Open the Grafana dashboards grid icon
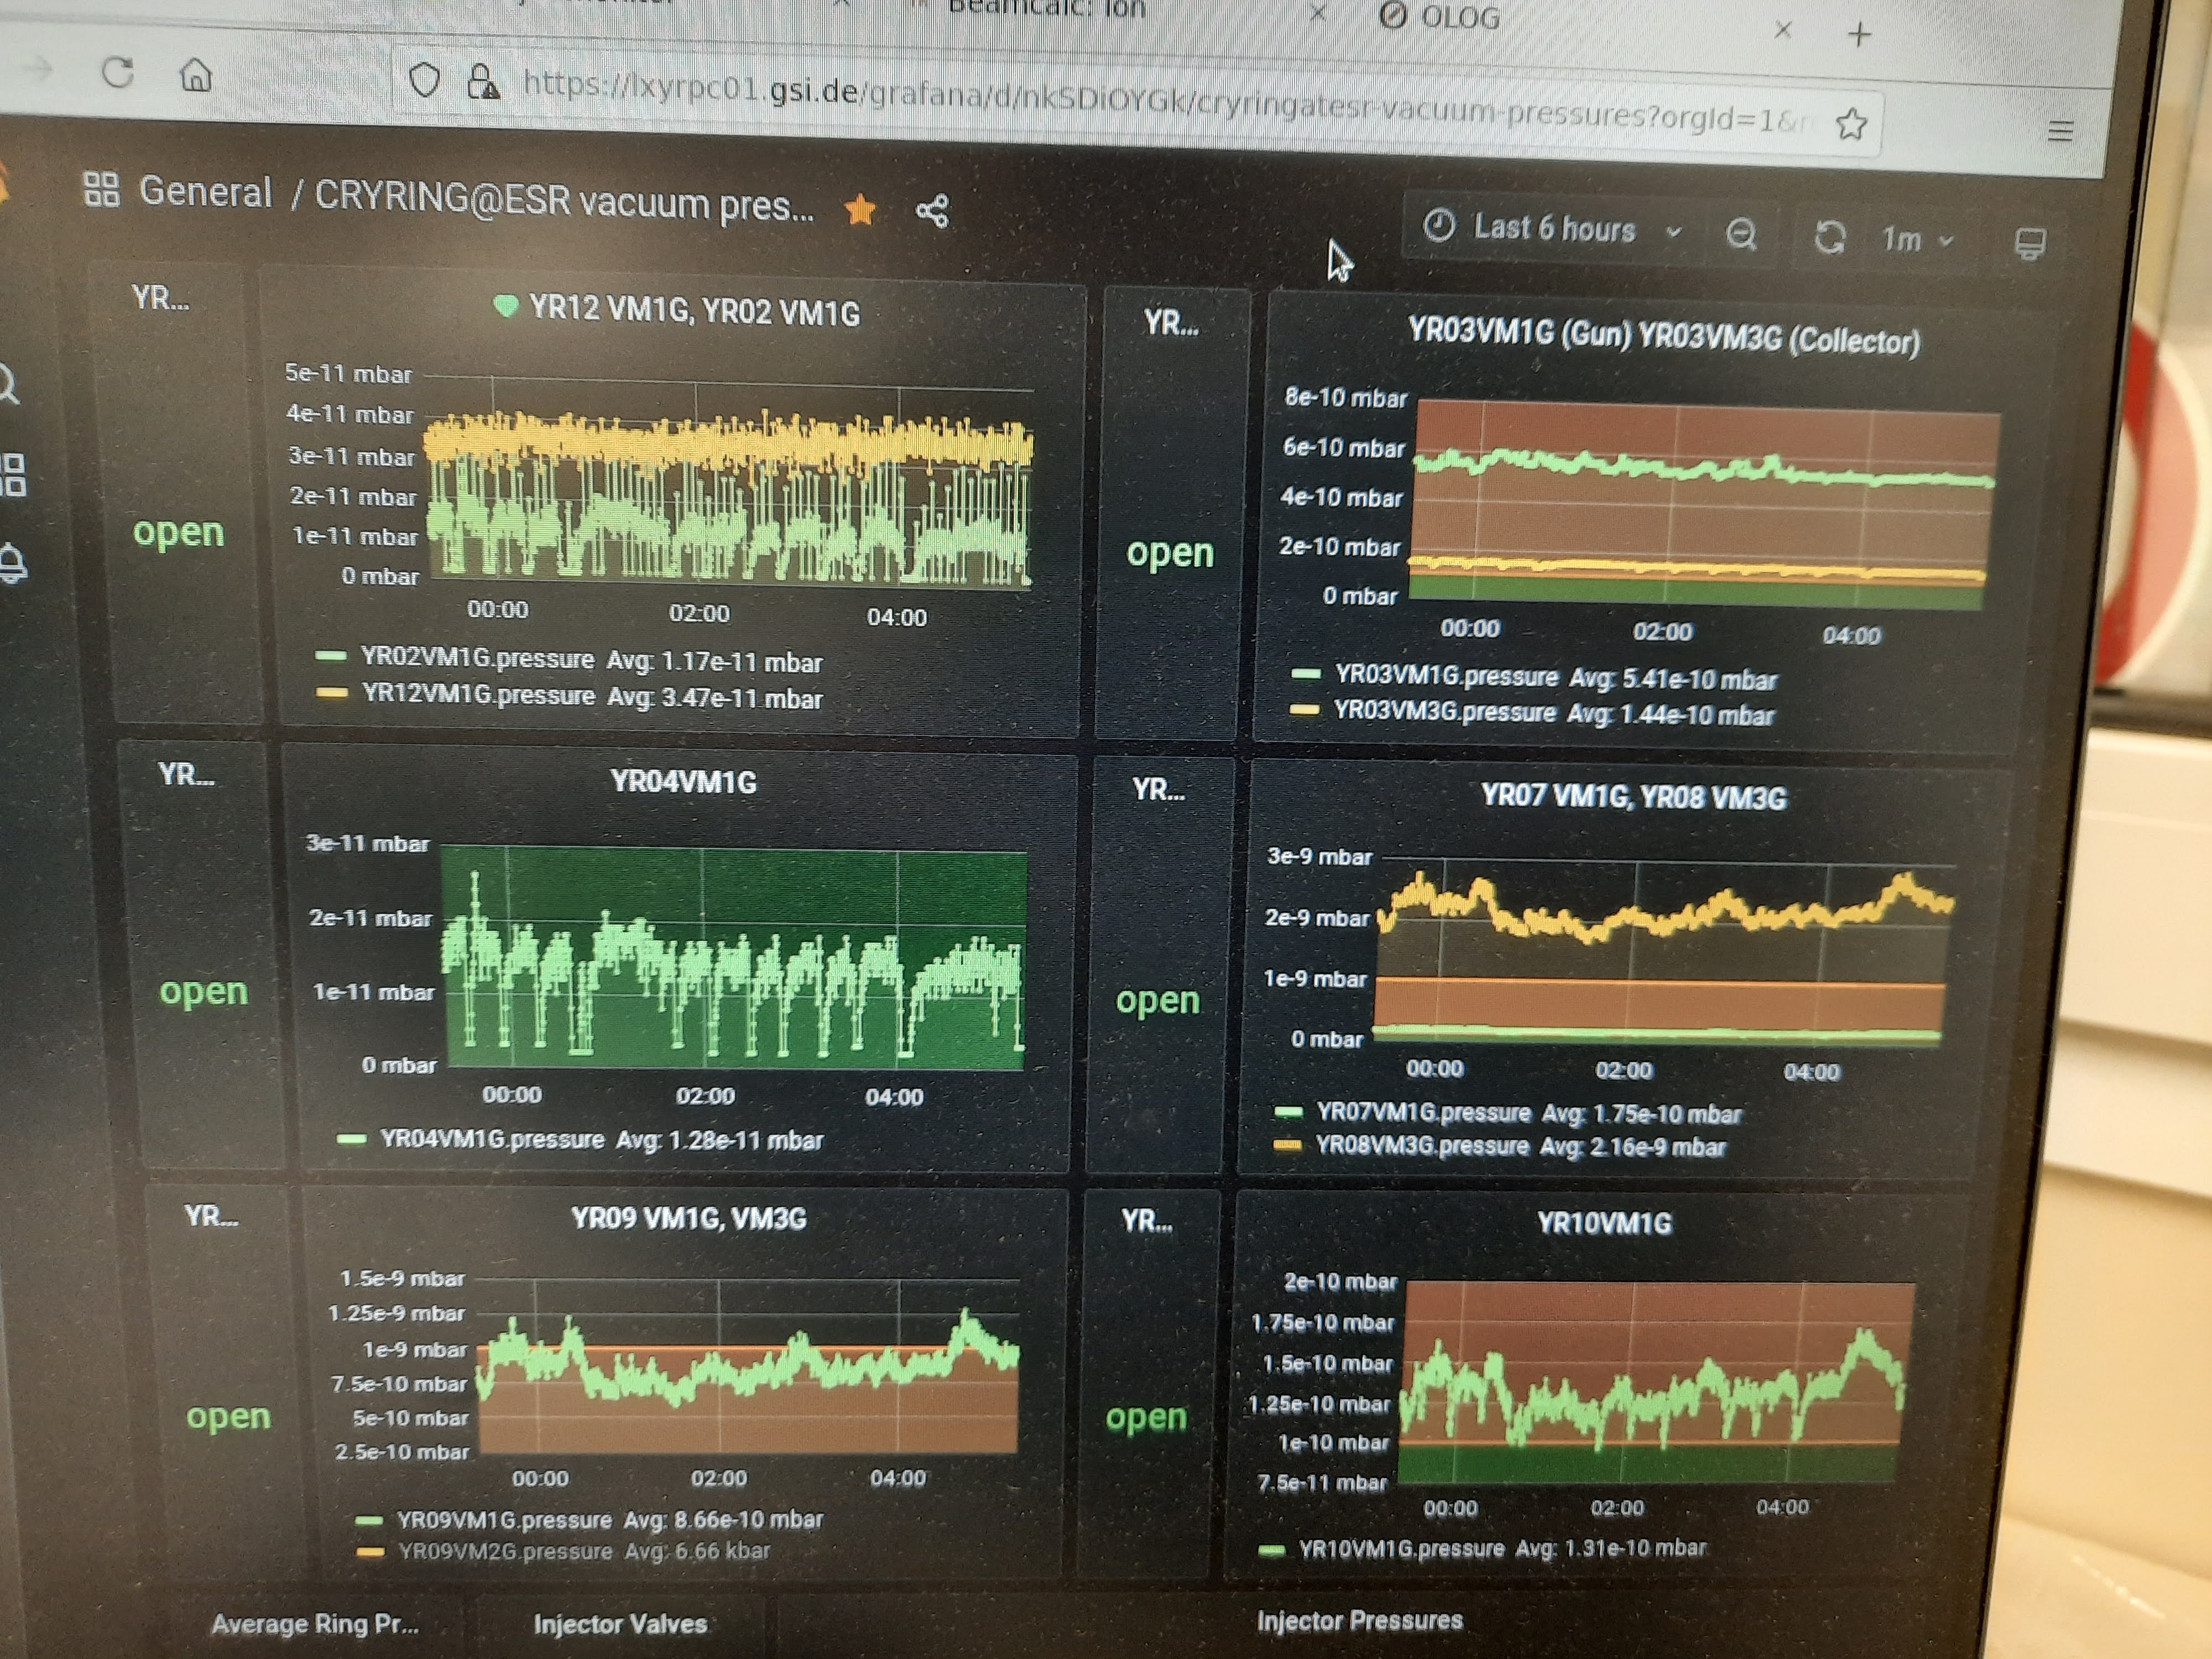Image resolution: width=2212 pixels, height=1659 pixels. [x=12, y=475]
